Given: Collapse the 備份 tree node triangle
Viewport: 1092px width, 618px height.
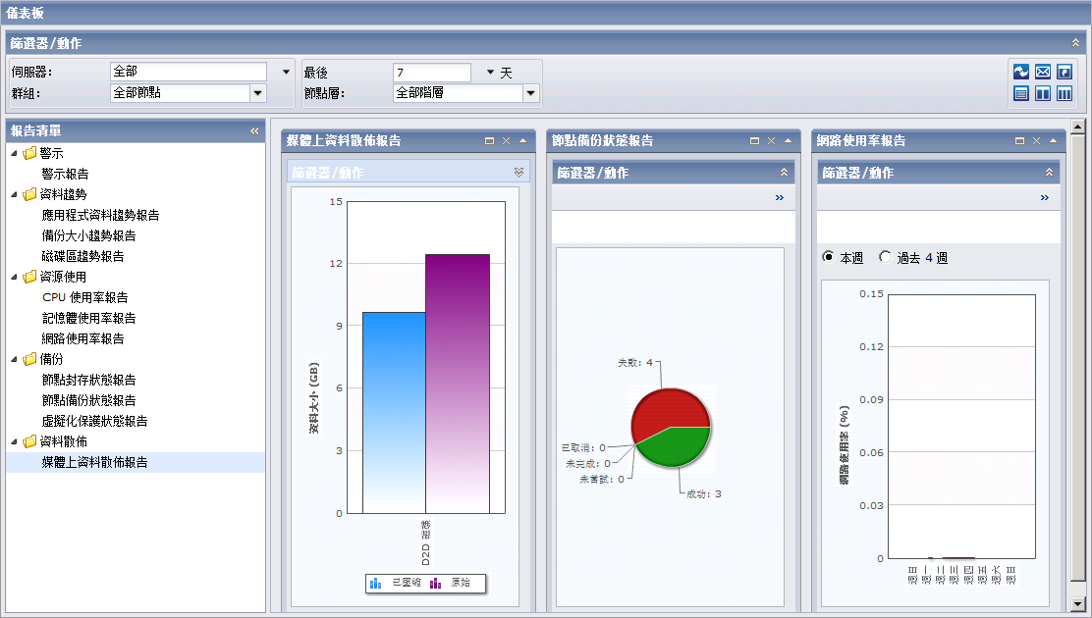Looking at the screenshot, I should point(14,359).
